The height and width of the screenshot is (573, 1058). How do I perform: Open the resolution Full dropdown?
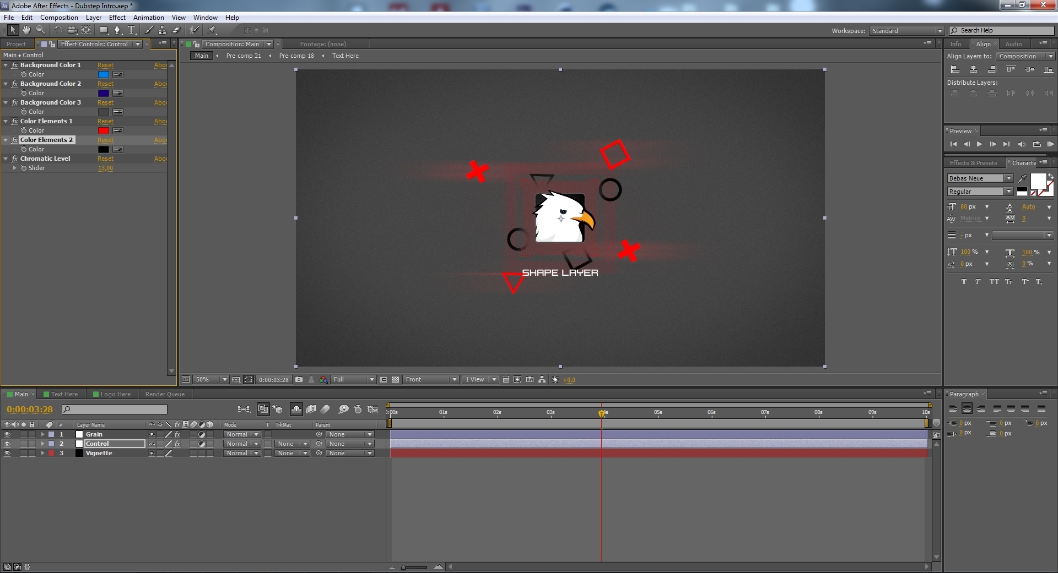tap(353, 380)
